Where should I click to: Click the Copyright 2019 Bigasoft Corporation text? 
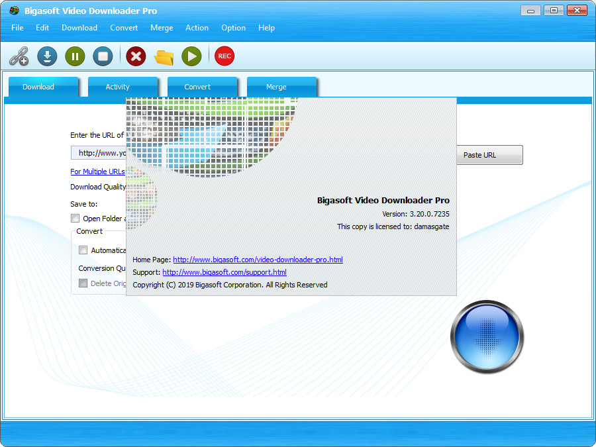(230, 285)
